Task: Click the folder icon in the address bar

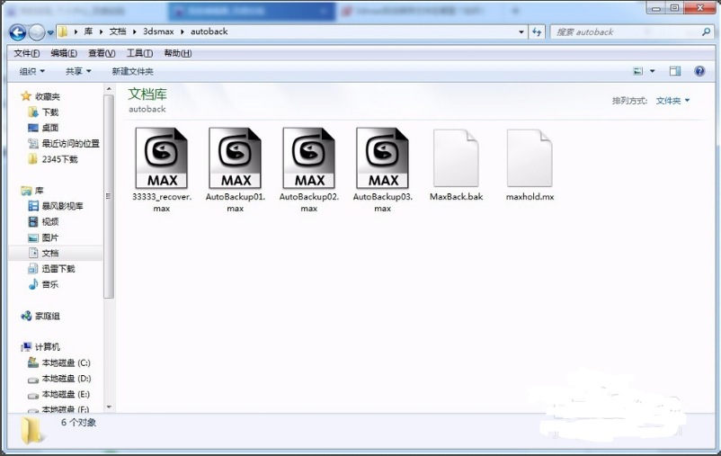Action: click(x=63, y=31)
